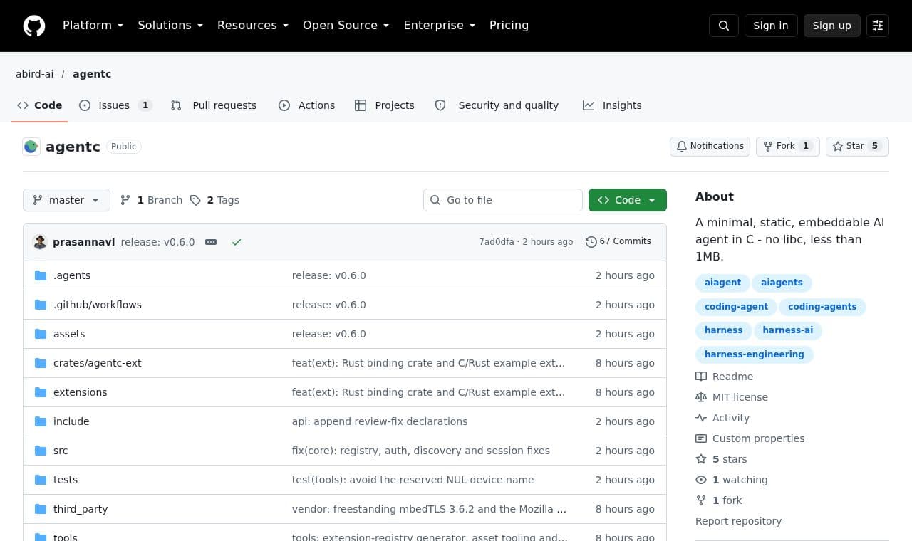The image size is (912, 541).
Task: Click the agentc repository avatar icon
Action: pyautogui.click(x=31, y=147)
